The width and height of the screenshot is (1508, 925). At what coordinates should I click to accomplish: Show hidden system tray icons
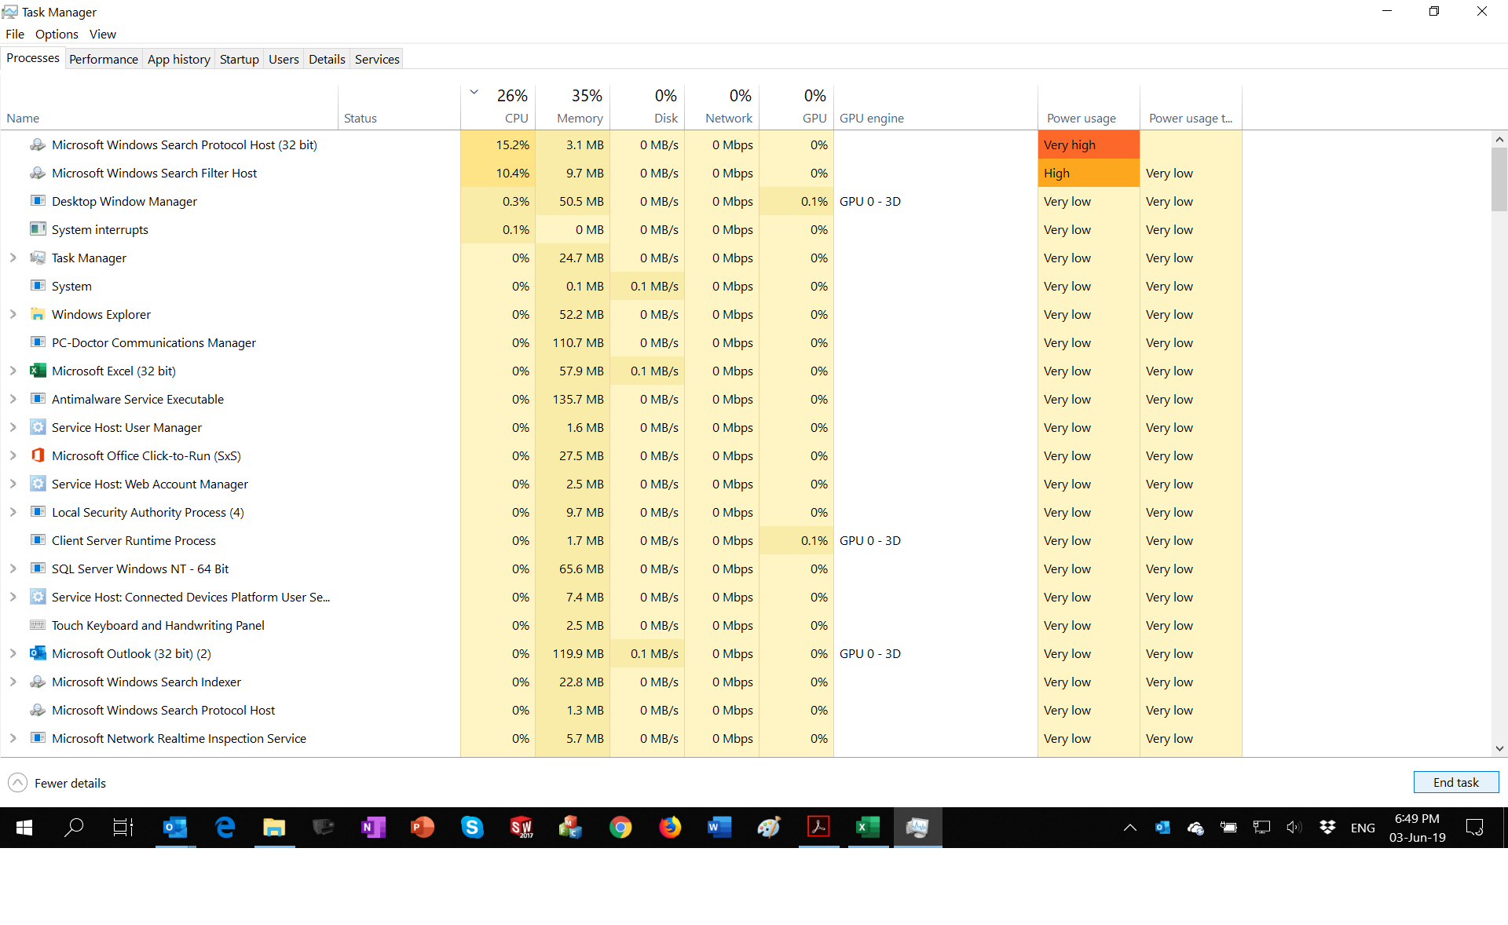1129,827
